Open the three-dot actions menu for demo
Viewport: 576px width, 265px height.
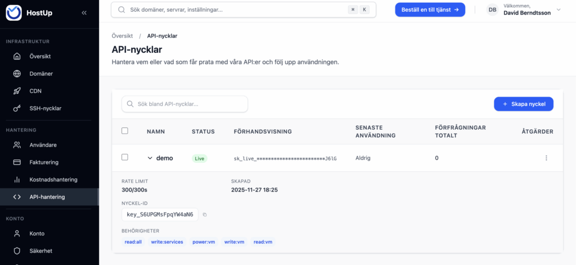(x=546, y=158)
